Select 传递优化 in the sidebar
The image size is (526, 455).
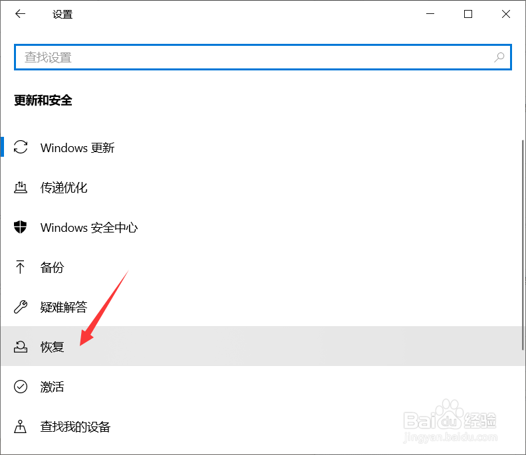tap(261, 187)
